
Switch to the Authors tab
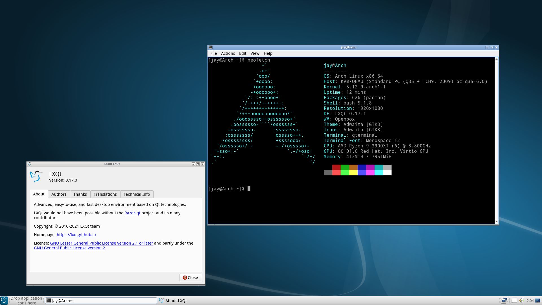pos(59,194)
